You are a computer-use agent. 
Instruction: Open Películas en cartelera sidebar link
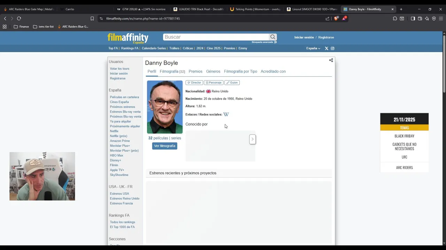[124, 97]
